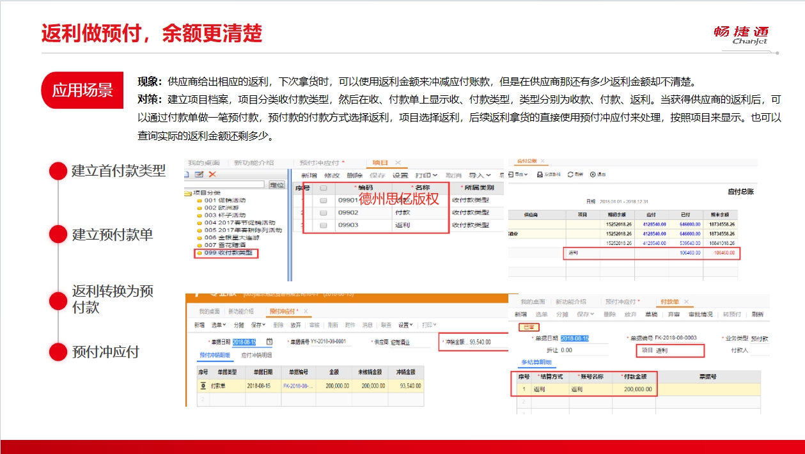Click the 所属类别 column header in 项目 table
The height and width of the screenshot is (454, 805).
point(477,188)
